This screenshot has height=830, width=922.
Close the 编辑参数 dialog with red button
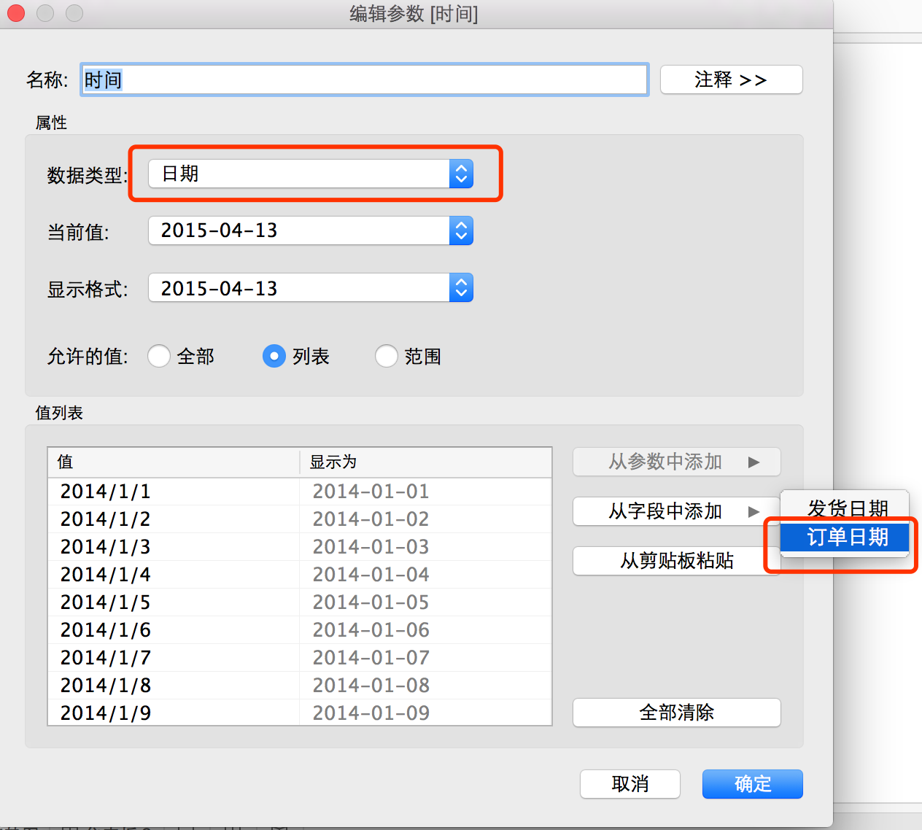coord(16,13)
